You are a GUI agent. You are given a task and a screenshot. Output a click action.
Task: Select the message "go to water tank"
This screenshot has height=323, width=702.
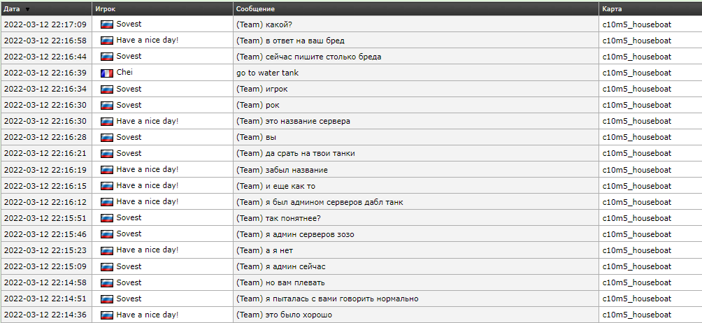pos(268,73)
